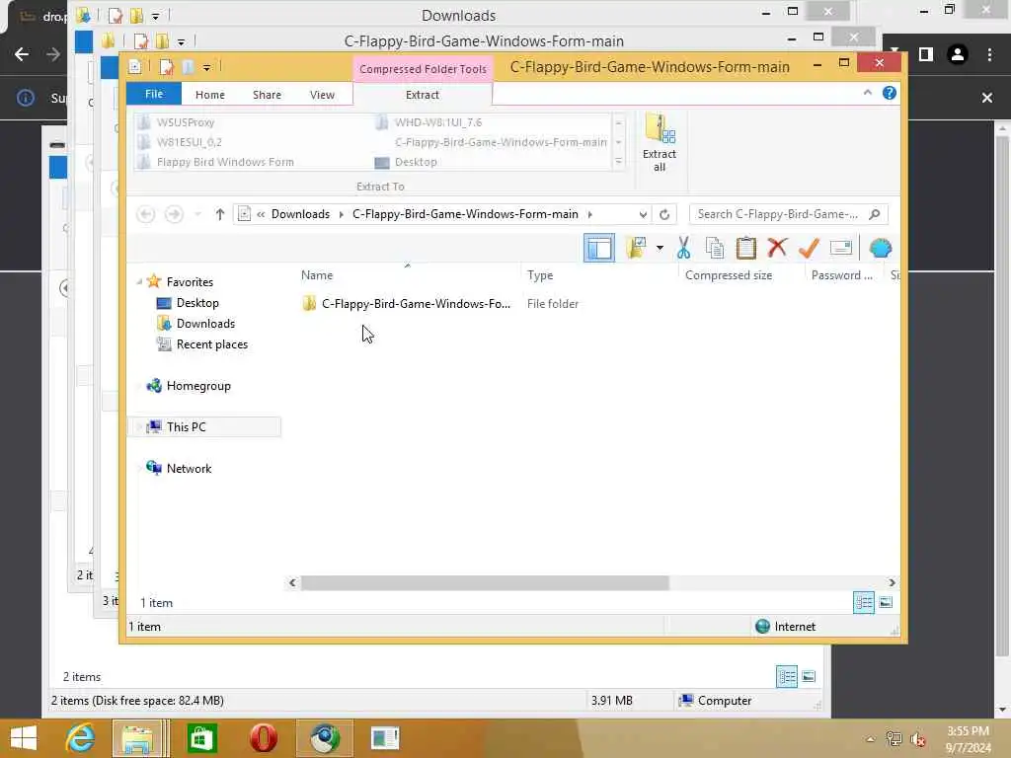This screenshot has height=758, width=1011.
Task: Open Windows Store from taskbar
Action: pyautogui.click(x=201, y=738)
